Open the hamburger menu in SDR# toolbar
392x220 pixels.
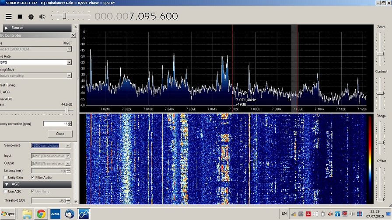pyautogui.click(x=8, y=17)
